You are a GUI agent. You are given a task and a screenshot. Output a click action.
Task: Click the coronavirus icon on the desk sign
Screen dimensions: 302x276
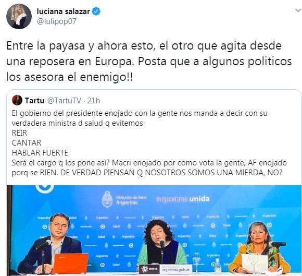(x=145, y=269)
